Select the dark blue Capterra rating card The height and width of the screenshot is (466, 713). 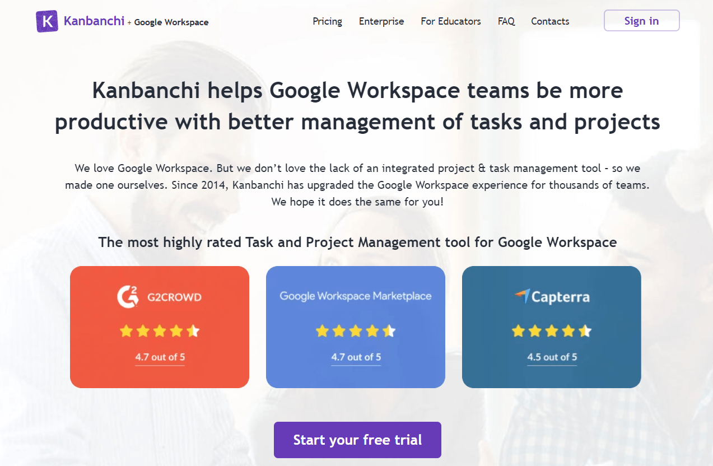(552, 376)
